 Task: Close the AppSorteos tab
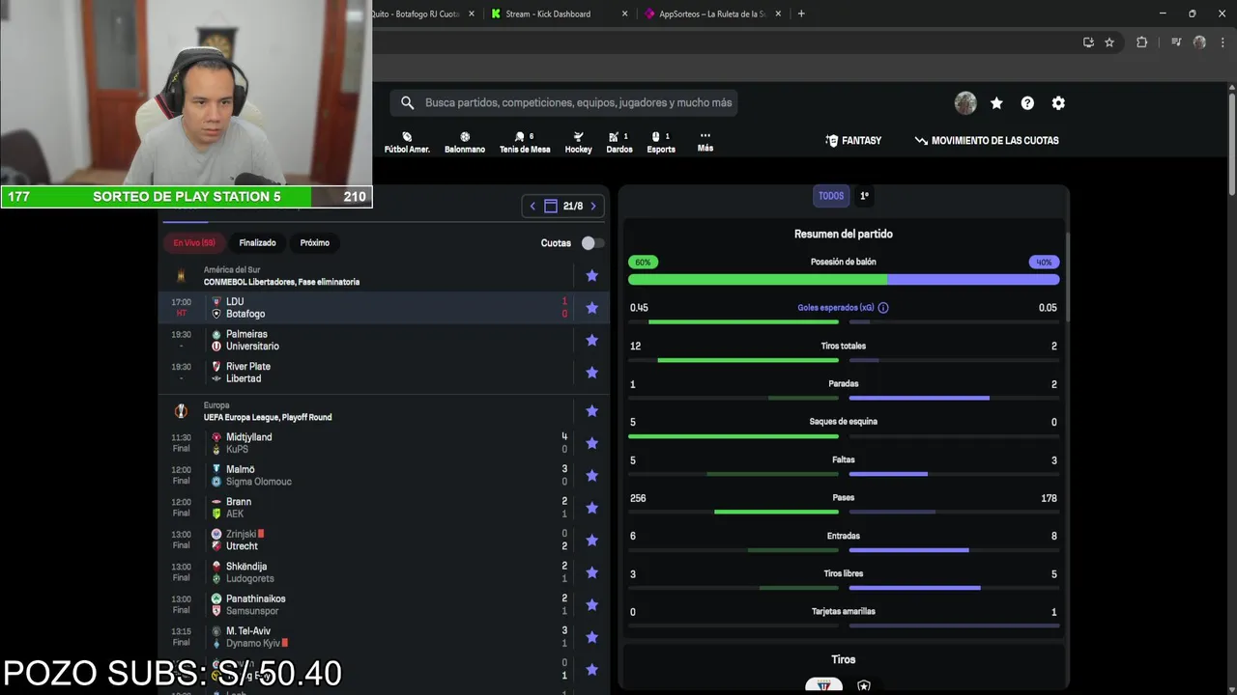(778, 14)
